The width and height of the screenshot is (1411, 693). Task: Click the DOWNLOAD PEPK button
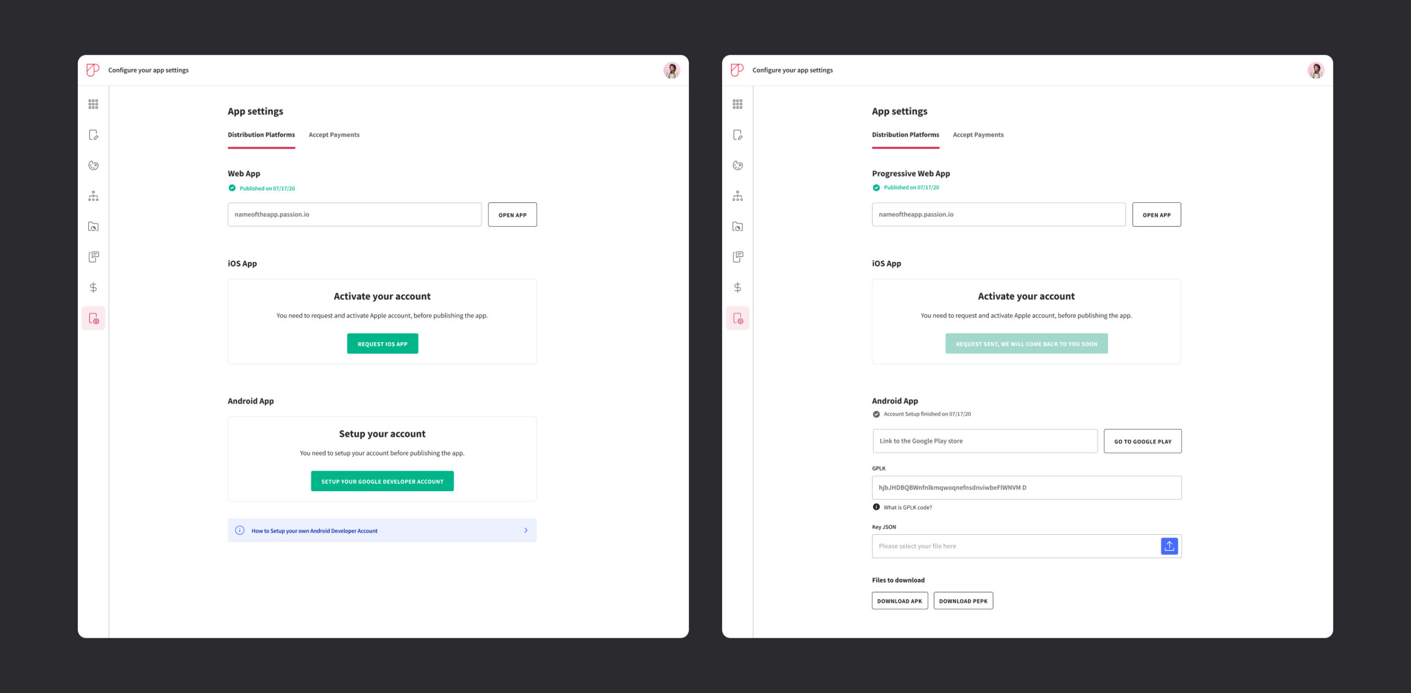[x=963, y=601]
